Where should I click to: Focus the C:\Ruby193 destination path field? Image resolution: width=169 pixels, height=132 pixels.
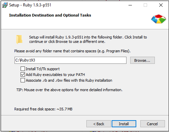click(71, 60)
